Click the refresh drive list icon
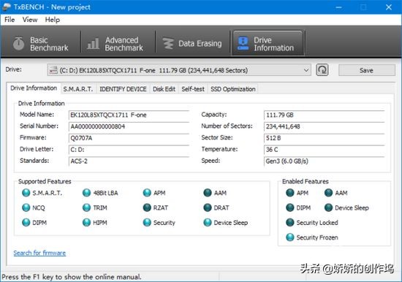This screenshot has width=402, height=282. pos(322,70)
